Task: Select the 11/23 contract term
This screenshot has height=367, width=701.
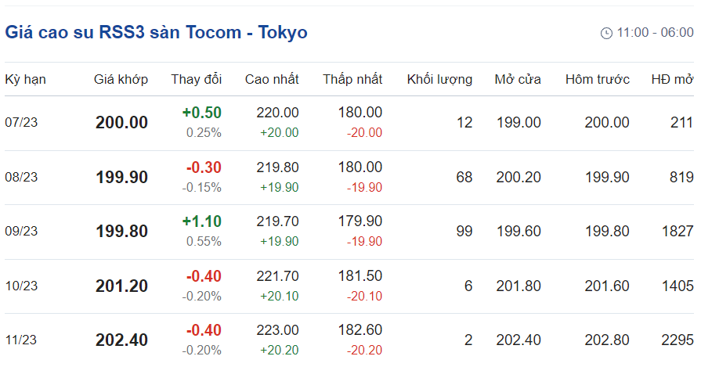Action: (21, 340)
